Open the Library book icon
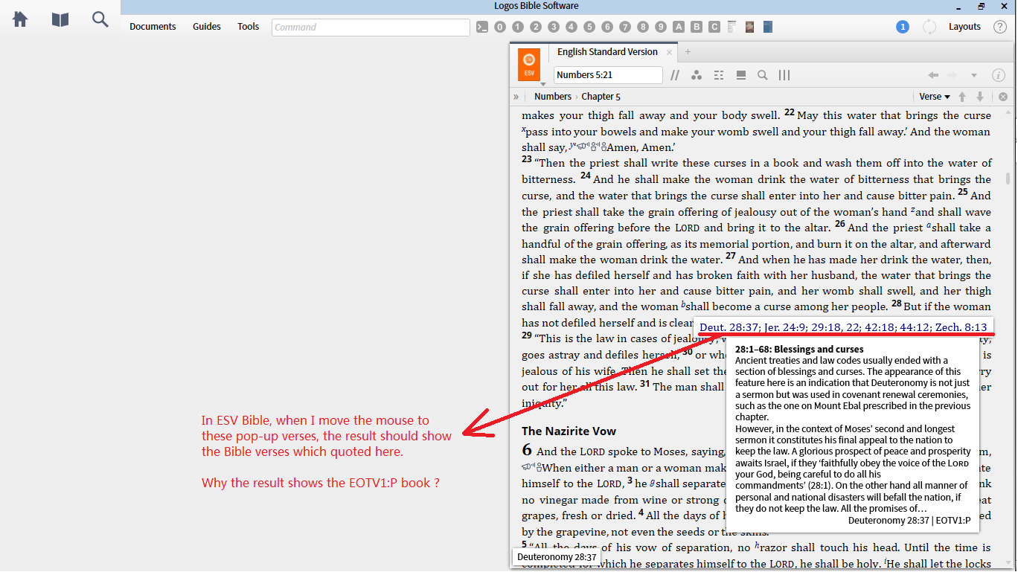 coord(60,19)
